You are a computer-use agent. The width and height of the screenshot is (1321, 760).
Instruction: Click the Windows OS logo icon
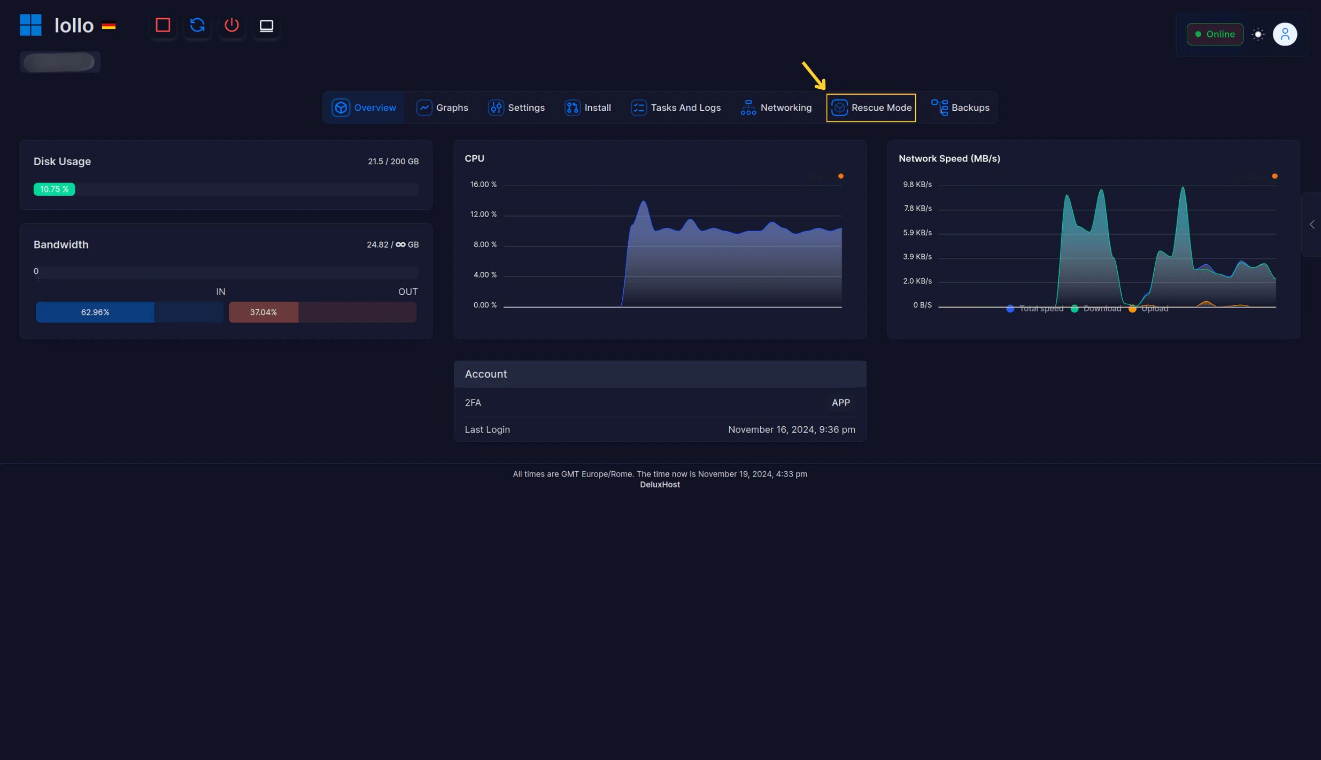(x=30, y=25)
